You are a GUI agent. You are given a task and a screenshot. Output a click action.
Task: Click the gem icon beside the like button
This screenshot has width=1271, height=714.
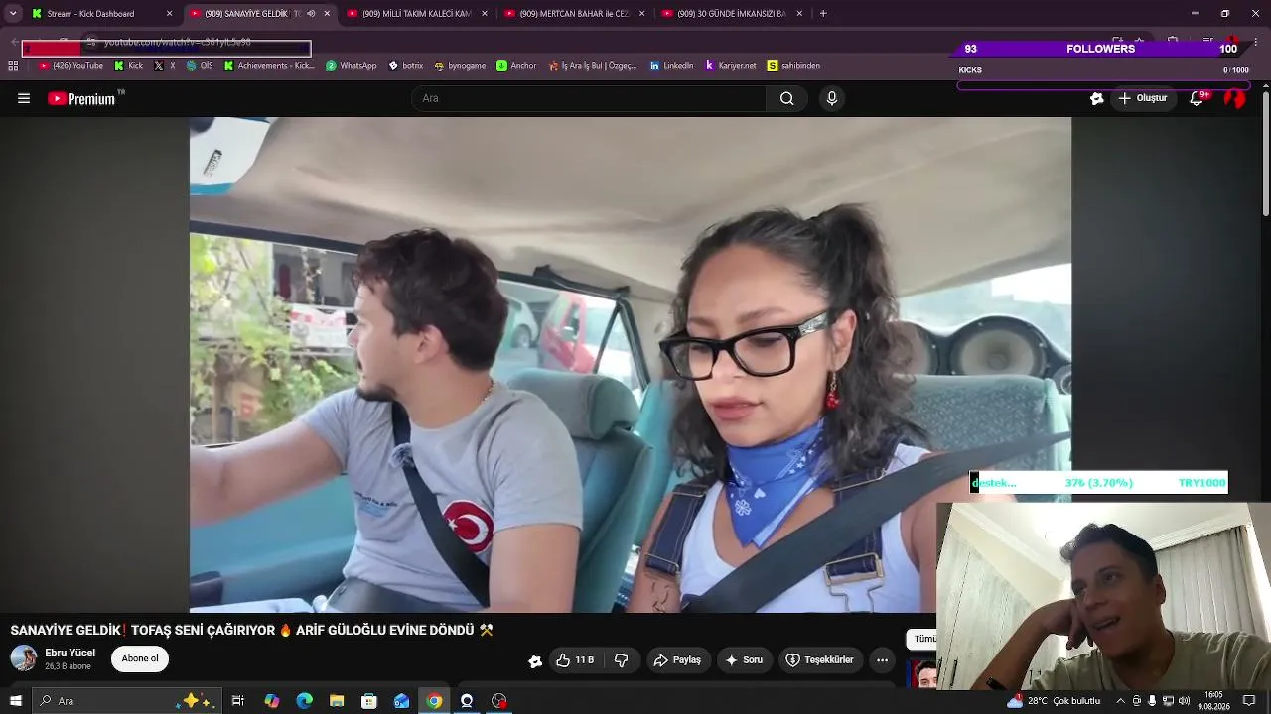coord(535,661)
